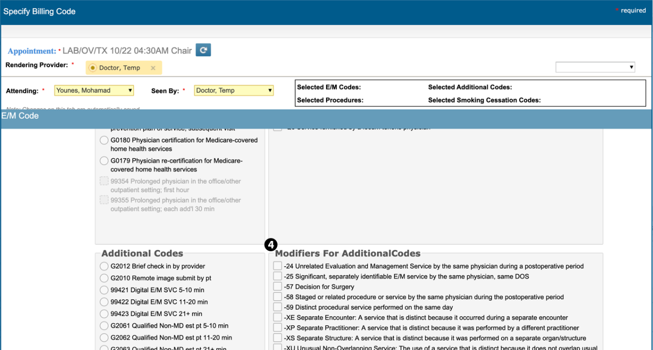Check -59 Distinct procedural service modifier
The height and width of the screenshot is (350, 653).
coord(278,308)
